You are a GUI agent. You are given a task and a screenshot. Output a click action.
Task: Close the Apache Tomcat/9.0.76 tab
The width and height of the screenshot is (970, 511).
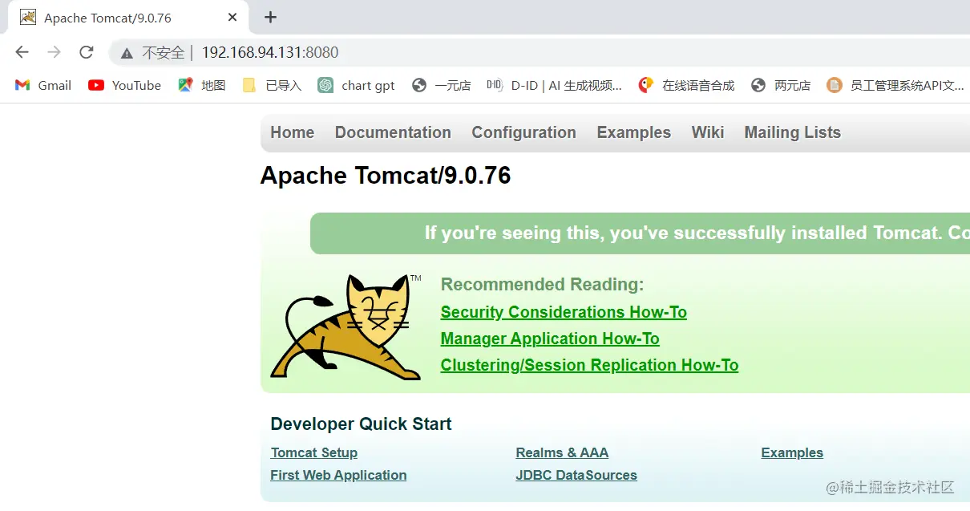(232, 17)
